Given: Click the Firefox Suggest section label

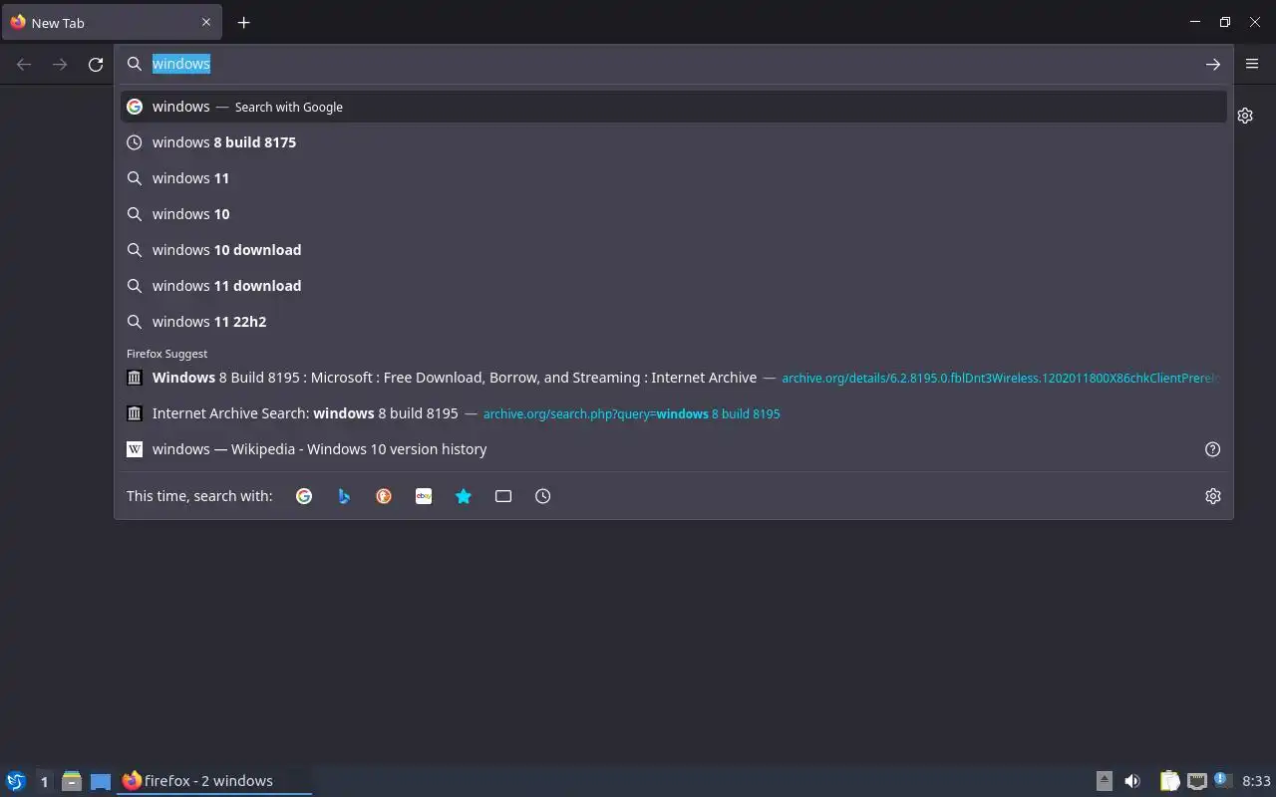Looking at the screenshot, I should (x=166, y=354).
